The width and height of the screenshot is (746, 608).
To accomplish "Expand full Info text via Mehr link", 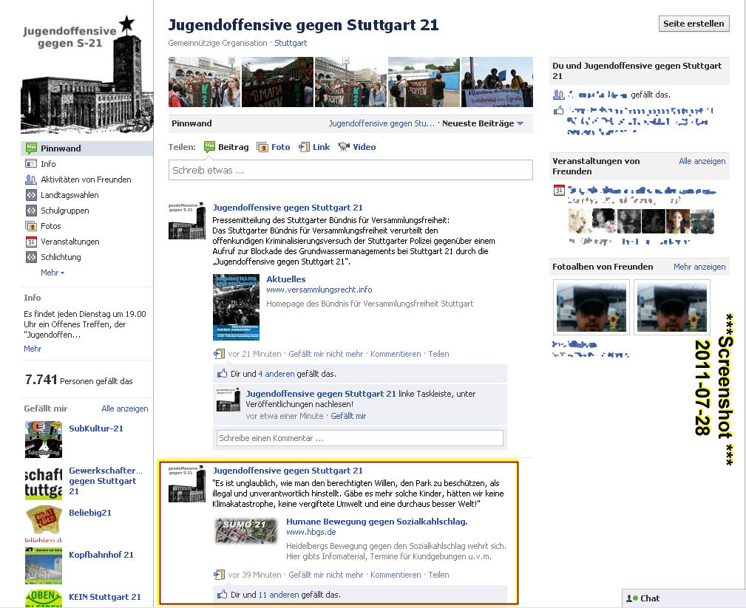I will click(x=33, y=349).
